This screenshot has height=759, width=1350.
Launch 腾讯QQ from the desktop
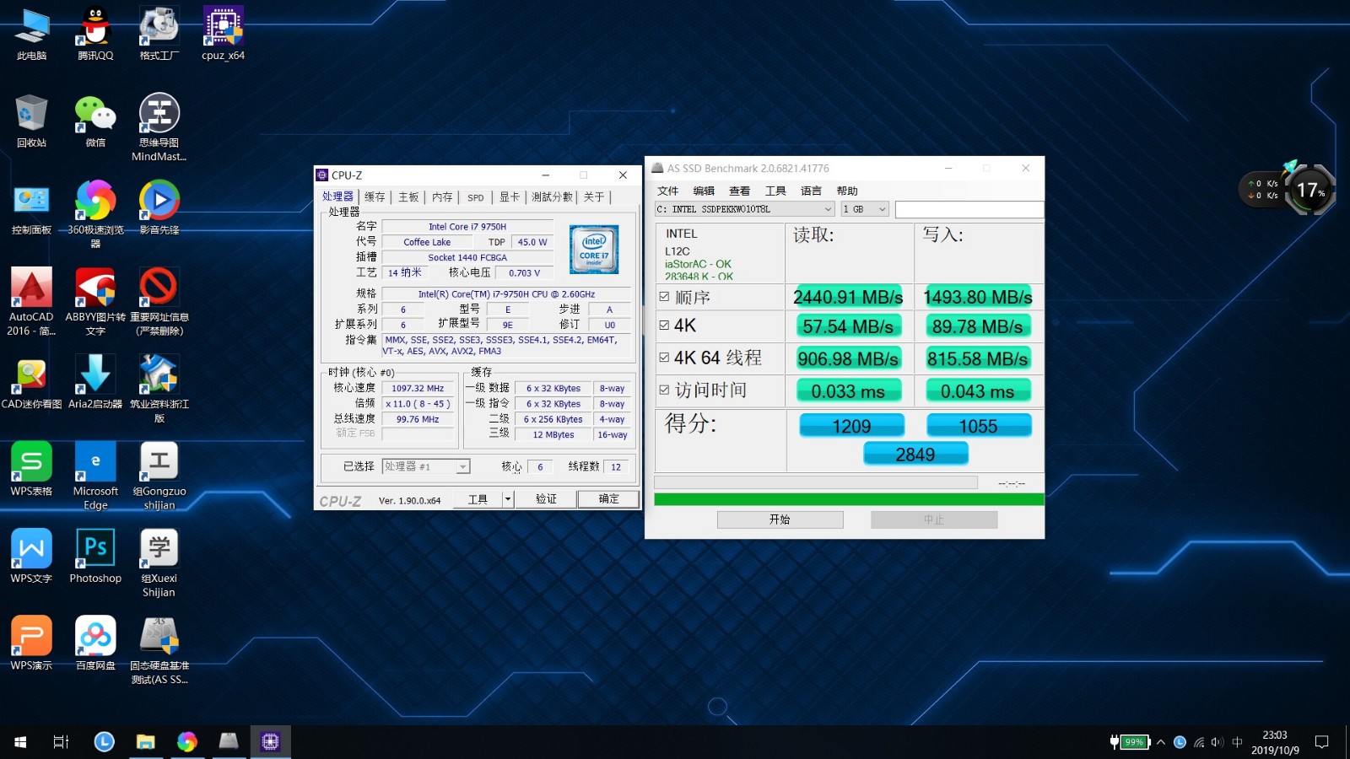point(95,35)
